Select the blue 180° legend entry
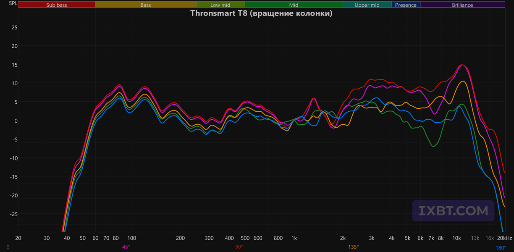Image resolution: width=514 pixels, height=252 pixels. (501, 248)
